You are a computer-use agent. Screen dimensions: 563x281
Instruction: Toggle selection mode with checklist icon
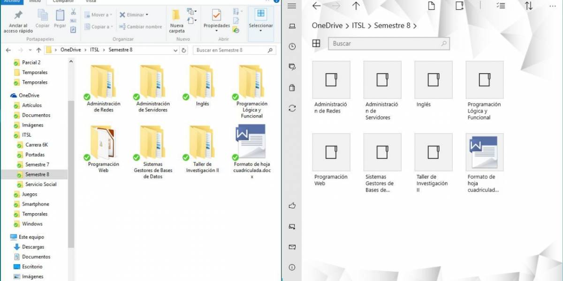click(x=501, y=6)
